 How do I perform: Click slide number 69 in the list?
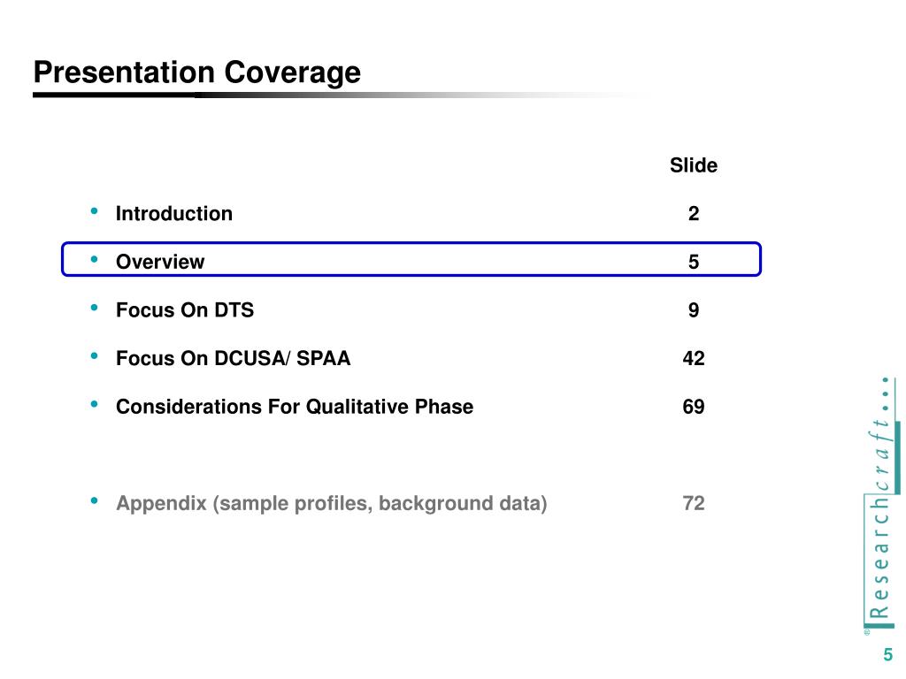(x=694, y=407)
